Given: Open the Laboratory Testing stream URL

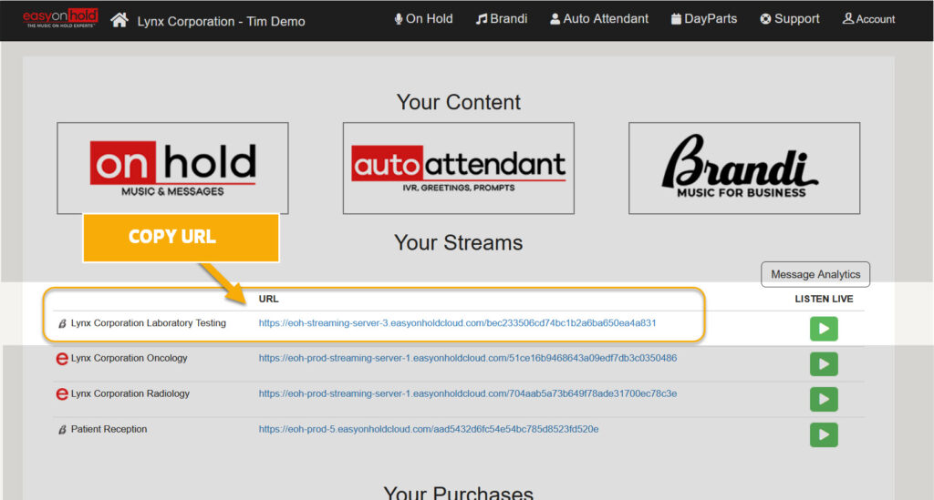Looking at the screenshot, I should [x=458, y=322].
